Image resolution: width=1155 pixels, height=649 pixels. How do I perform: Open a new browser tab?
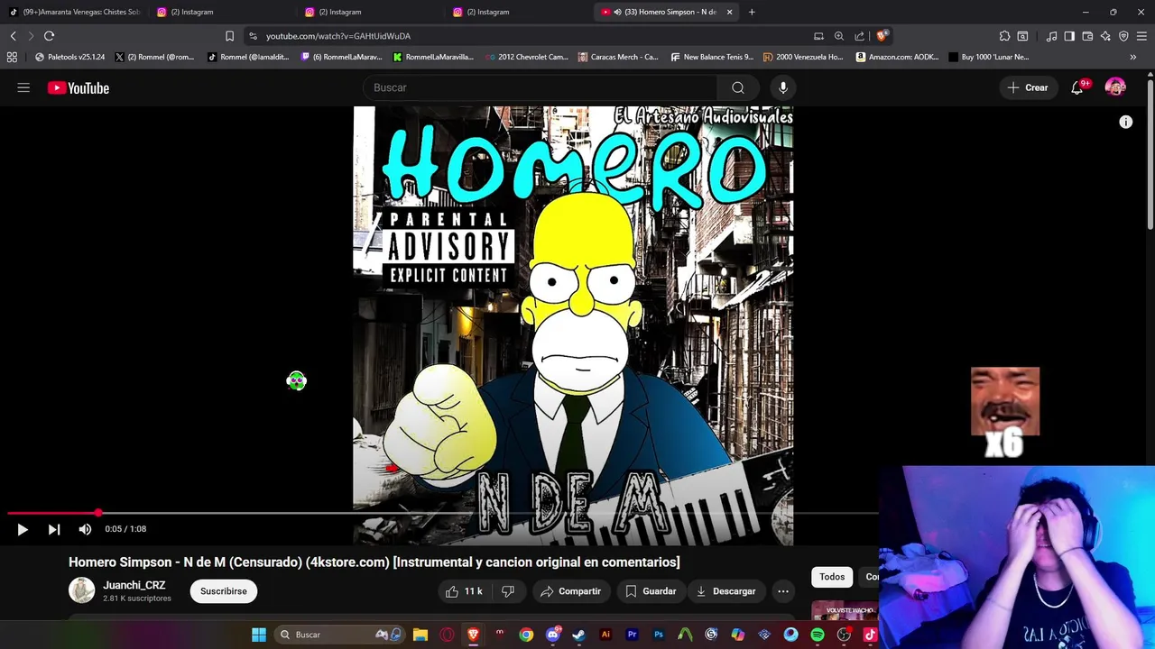tap(752, 12)
